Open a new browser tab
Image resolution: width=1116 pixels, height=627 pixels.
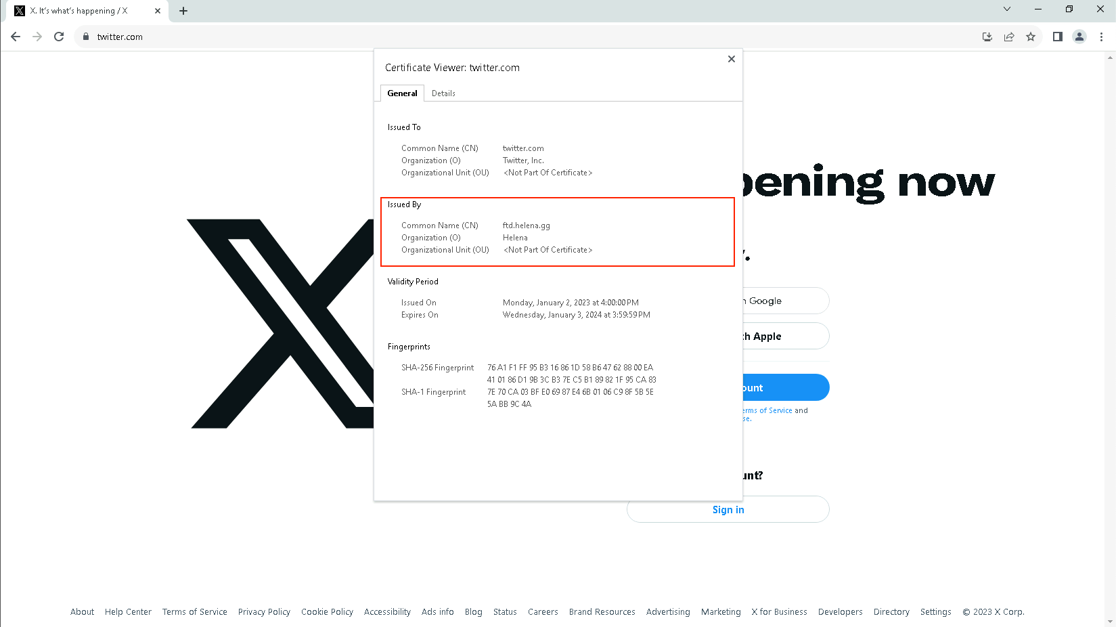[183, 11]
